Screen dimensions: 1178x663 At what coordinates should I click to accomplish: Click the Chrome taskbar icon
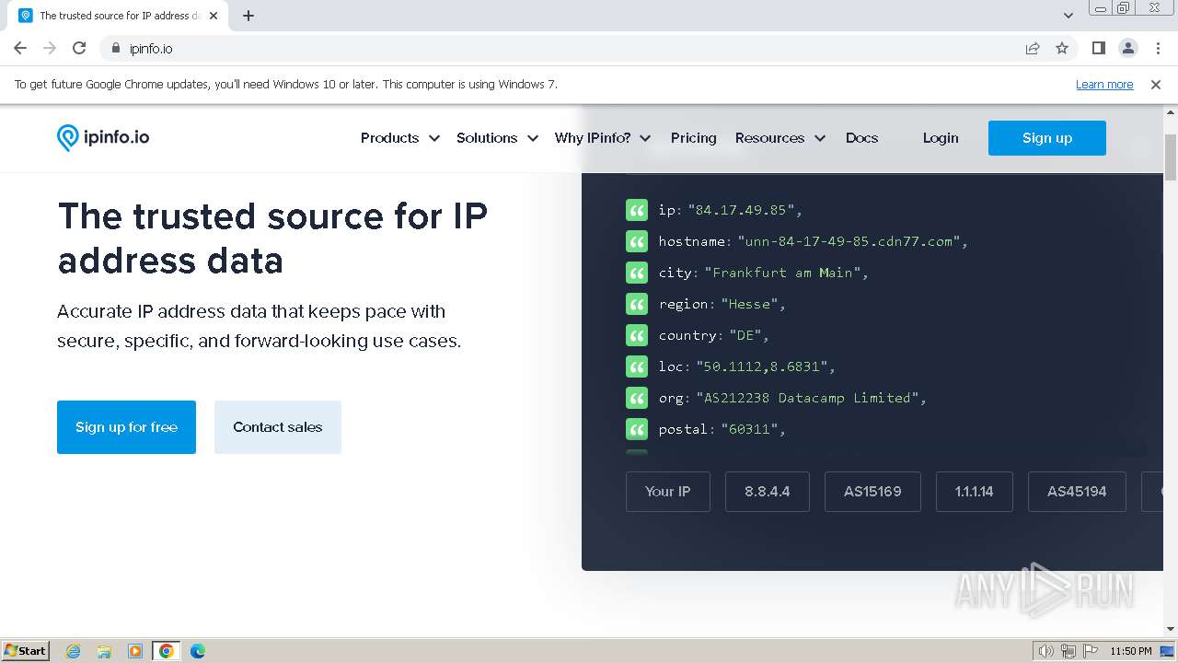pos(167,651)
